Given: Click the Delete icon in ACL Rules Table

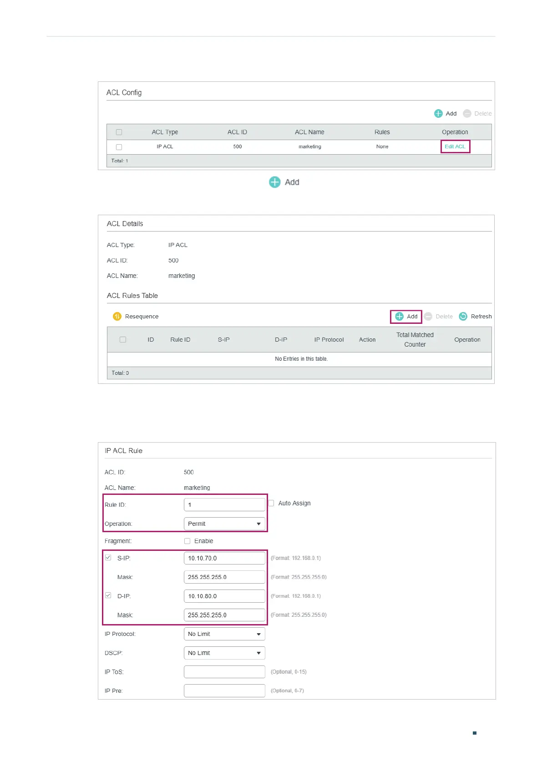Looking at the screenshot, I should click(428, 317).
